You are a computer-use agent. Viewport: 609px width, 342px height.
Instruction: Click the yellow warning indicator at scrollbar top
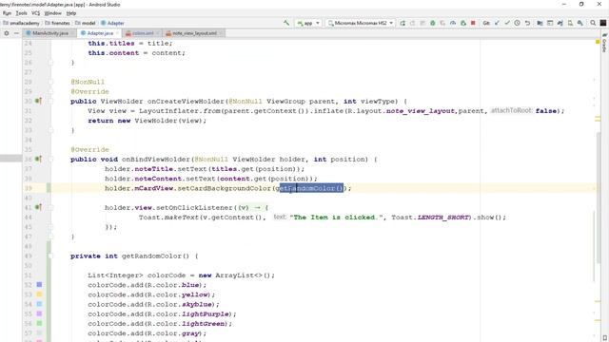point(598,42)
